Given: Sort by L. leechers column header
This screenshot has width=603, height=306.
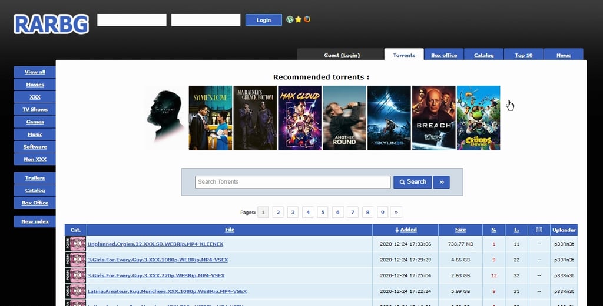Looking at the screenshot, I should 516,230.
